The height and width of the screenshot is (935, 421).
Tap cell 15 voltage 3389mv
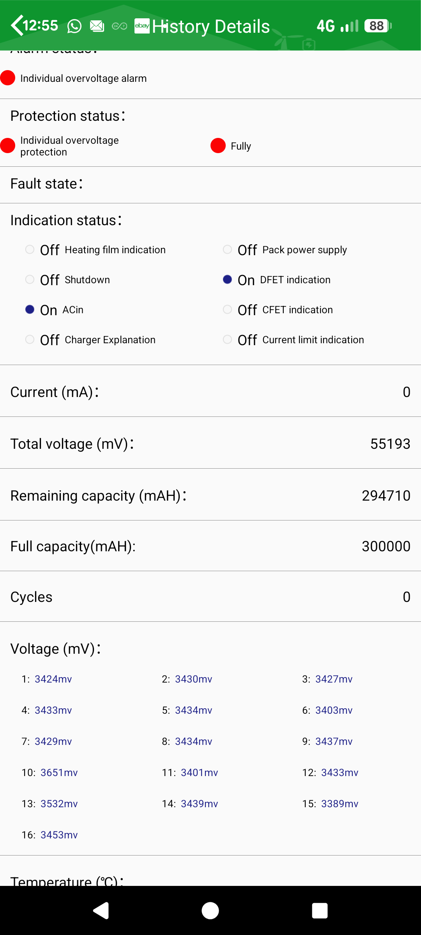(x=340, y=804)
